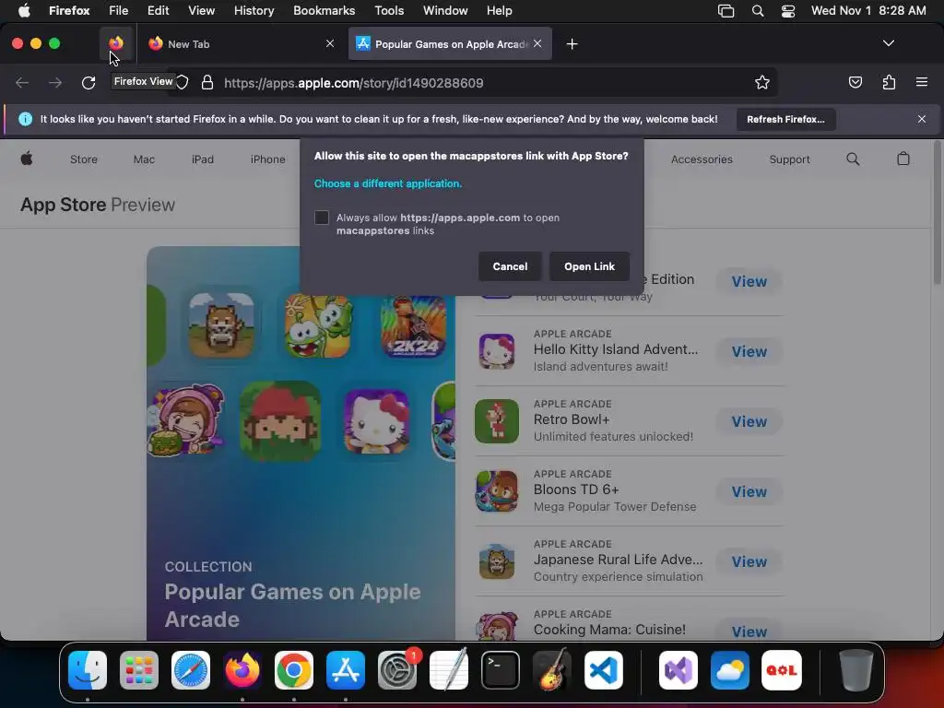View Retro Bowl+ app
Screen dimensions: 944x708
[749, 421]
